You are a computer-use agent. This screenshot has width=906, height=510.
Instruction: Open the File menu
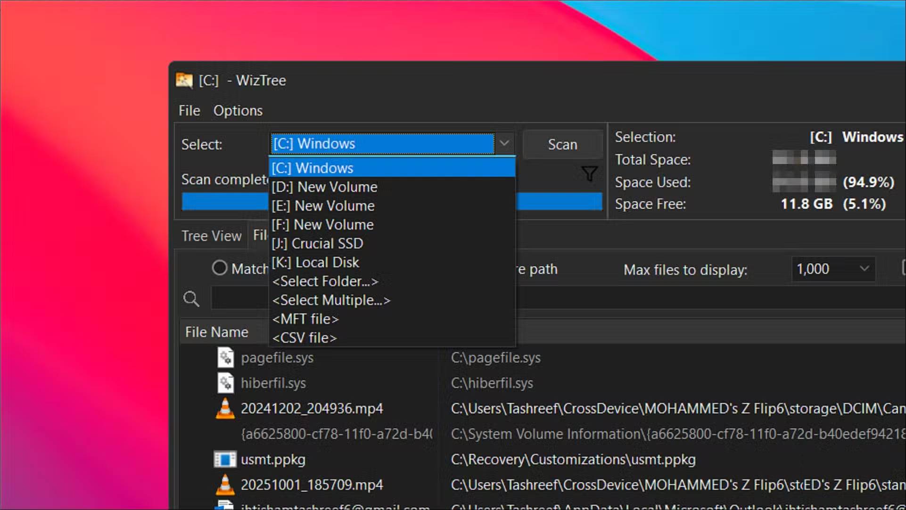189,110
